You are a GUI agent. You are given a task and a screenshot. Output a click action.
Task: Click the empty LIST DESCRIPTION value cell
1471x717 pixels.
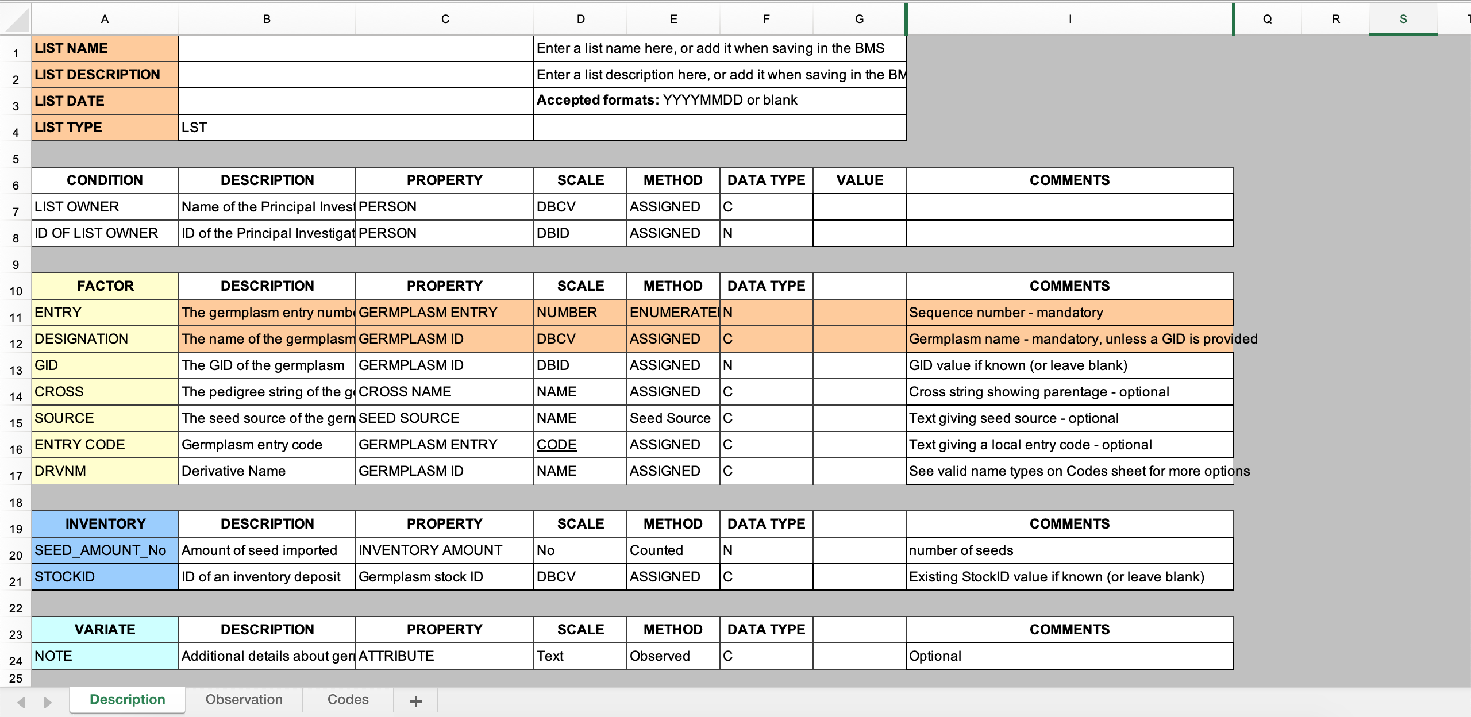pyautogui.click(x=356, y=75)
